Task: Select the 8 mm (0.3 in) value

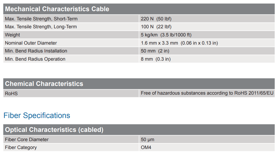Action: [x=156, y=59]
